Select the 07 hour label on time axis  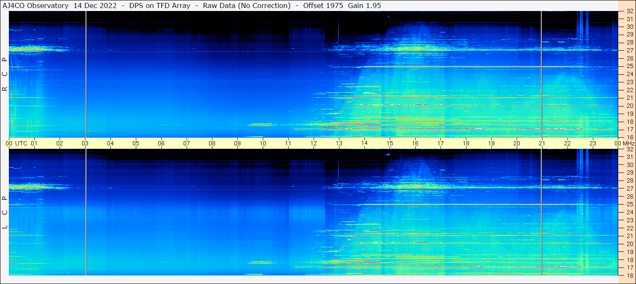[x=187, y=143]
